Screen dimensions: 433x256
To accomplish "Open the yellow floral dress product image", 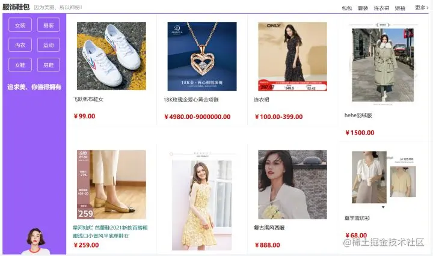I will [202, 201].
